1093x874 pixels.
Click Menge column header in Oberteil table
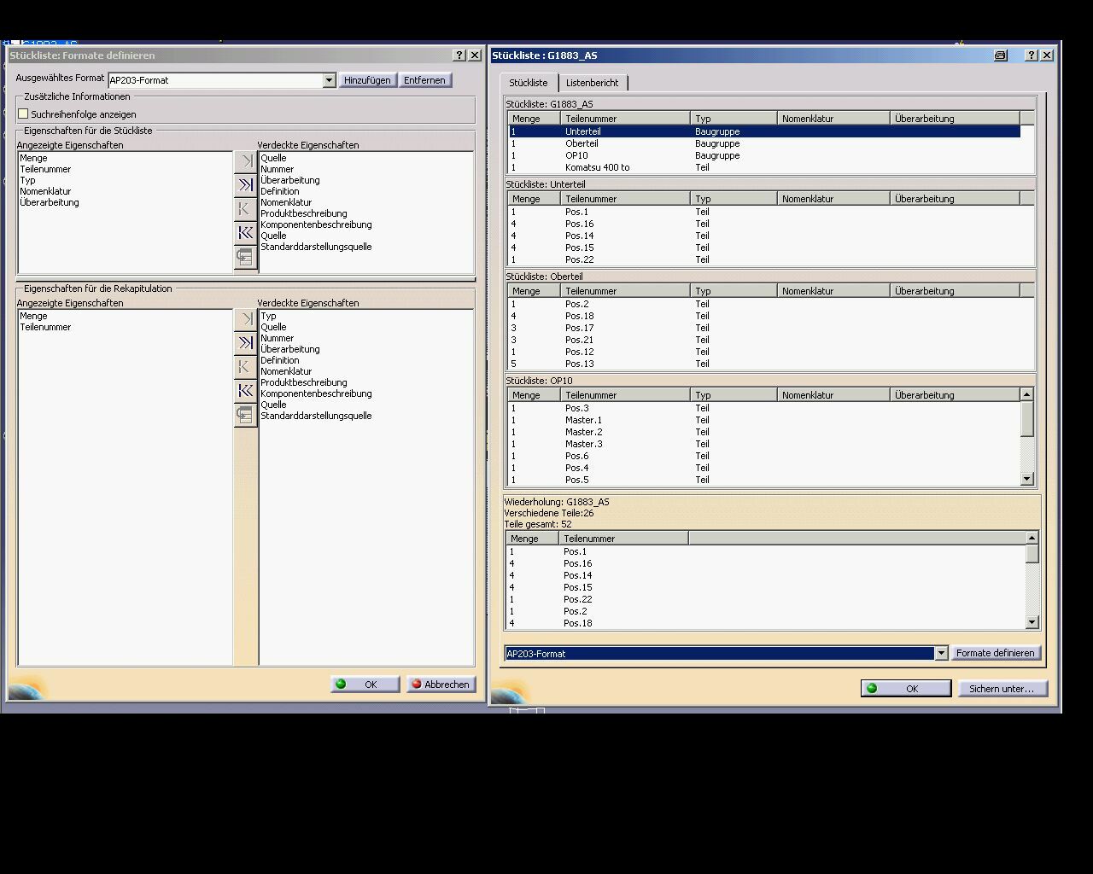pos(534,291)
